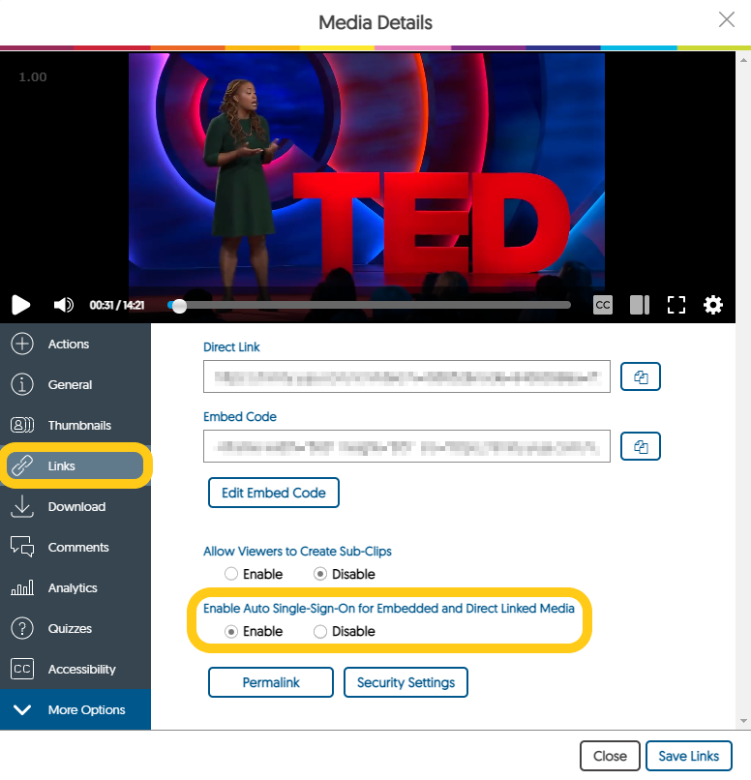Mute the video volume speaker icon
751x780 pixels.
(64, 305)
